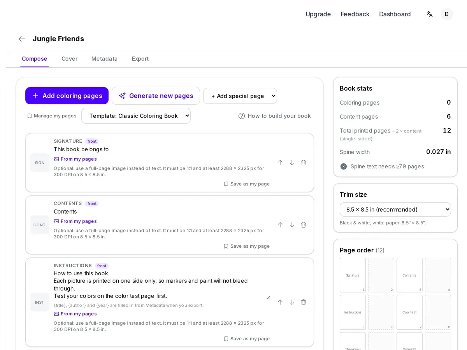Click Generate new pages button
This screenshot has width=467, height=350.
coord(156,96)
